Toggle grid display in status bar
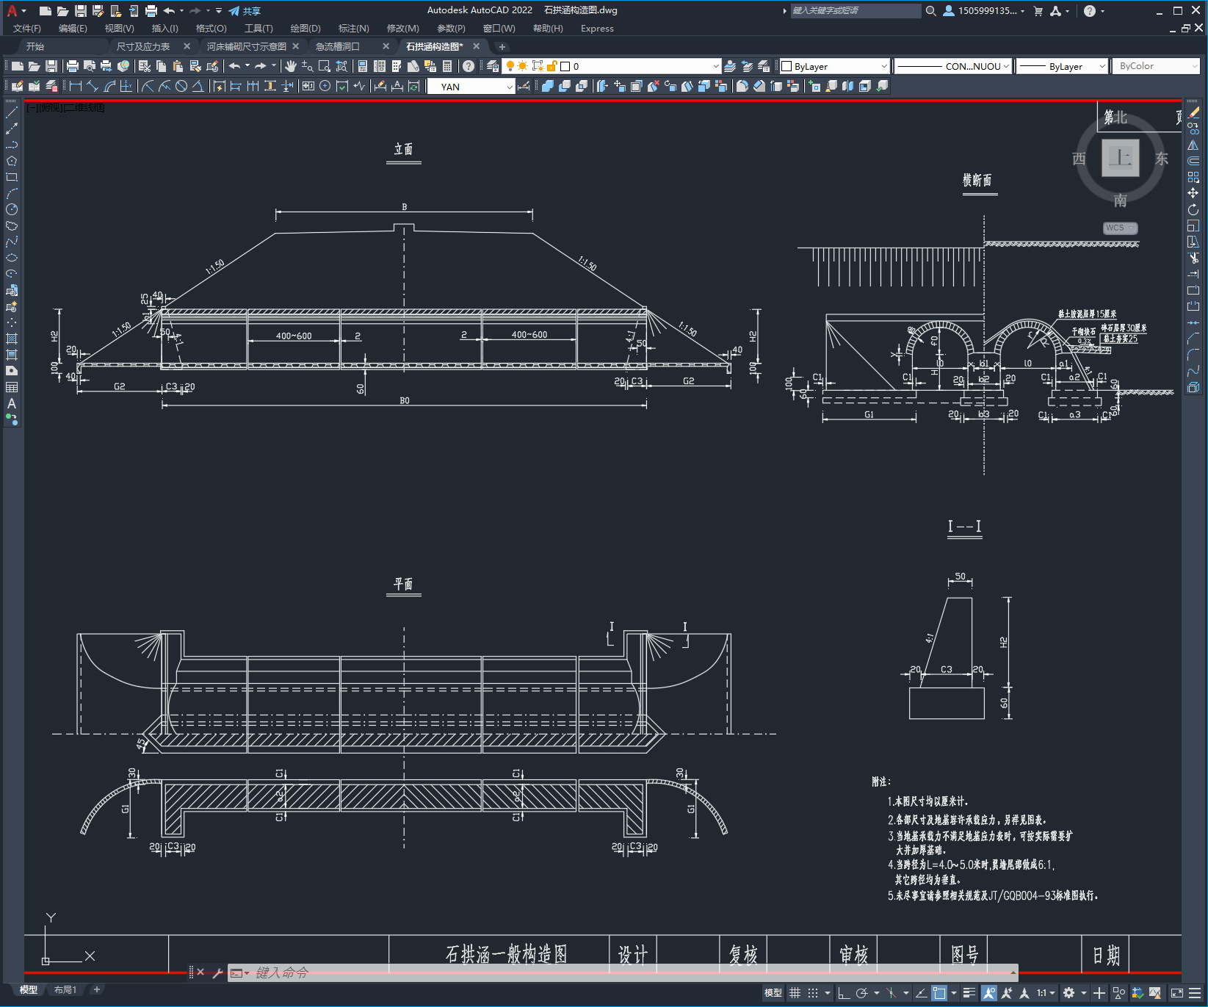The width and height of the screenshot is (1208, 1007). click(x=795, y=993)
